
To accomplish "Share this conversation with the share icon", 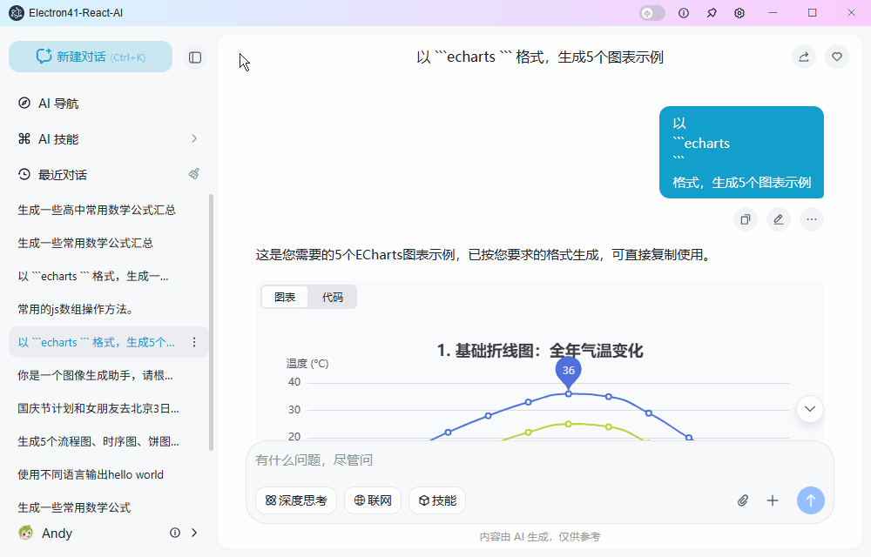I will (804, 57).
